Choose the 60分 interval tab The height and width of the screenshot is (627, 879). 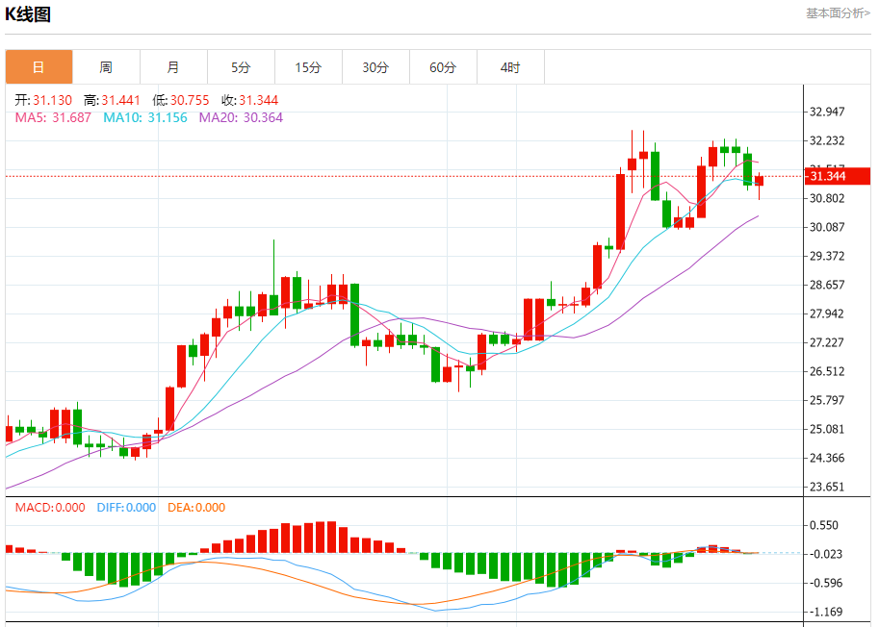point(443,67)
